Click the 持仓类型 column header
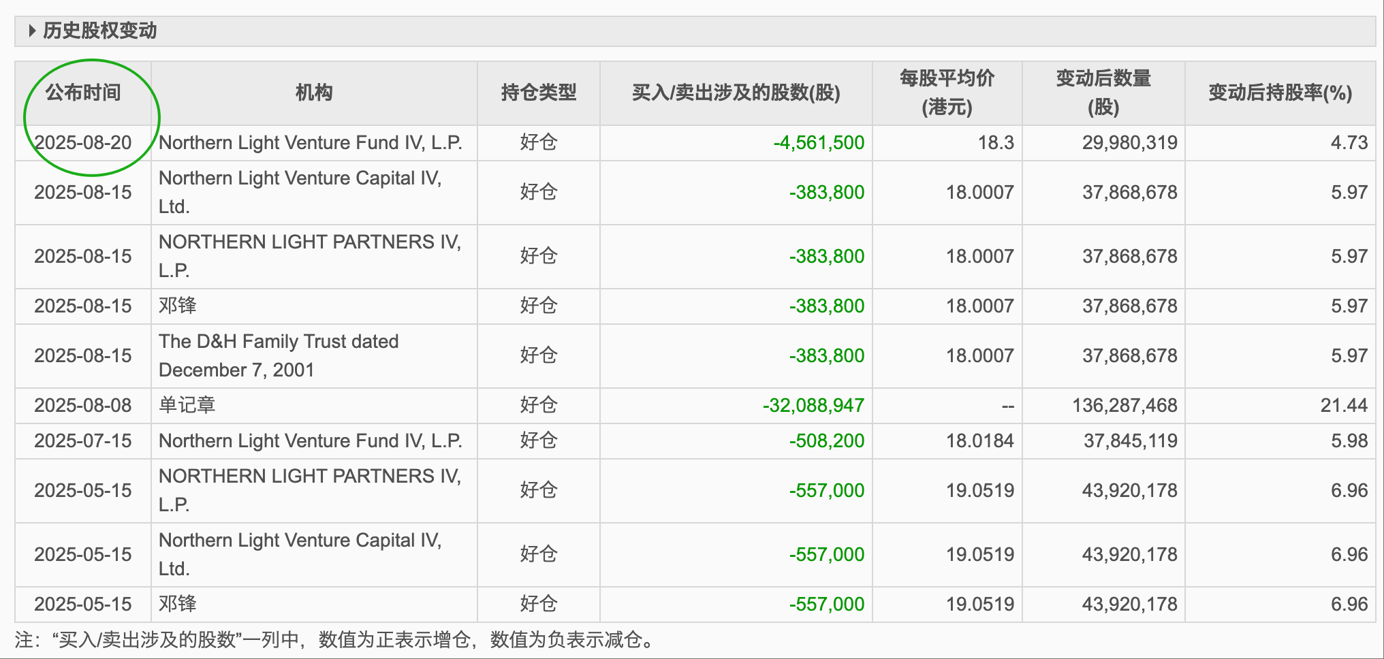This screenshot has width=1384, height=659. 539,93
